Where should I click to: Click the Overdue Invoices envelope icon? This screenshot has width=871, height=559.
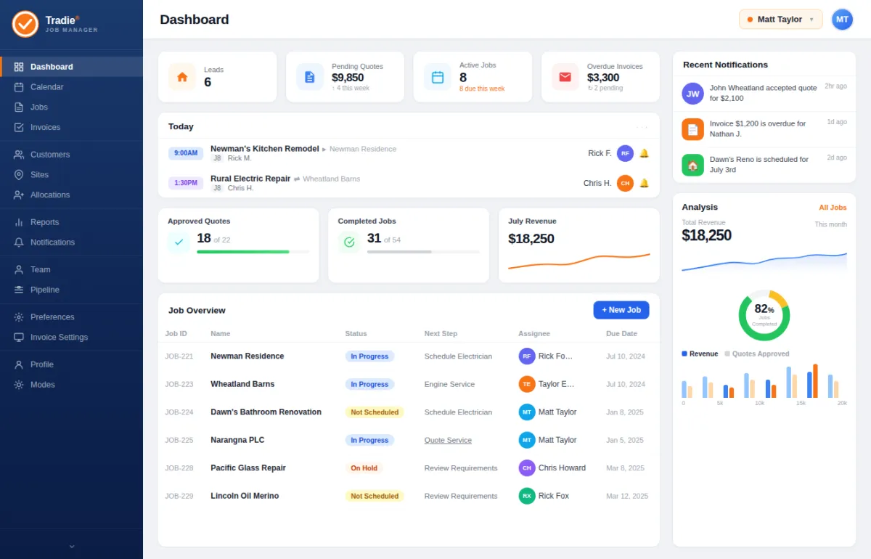point(565,77)
